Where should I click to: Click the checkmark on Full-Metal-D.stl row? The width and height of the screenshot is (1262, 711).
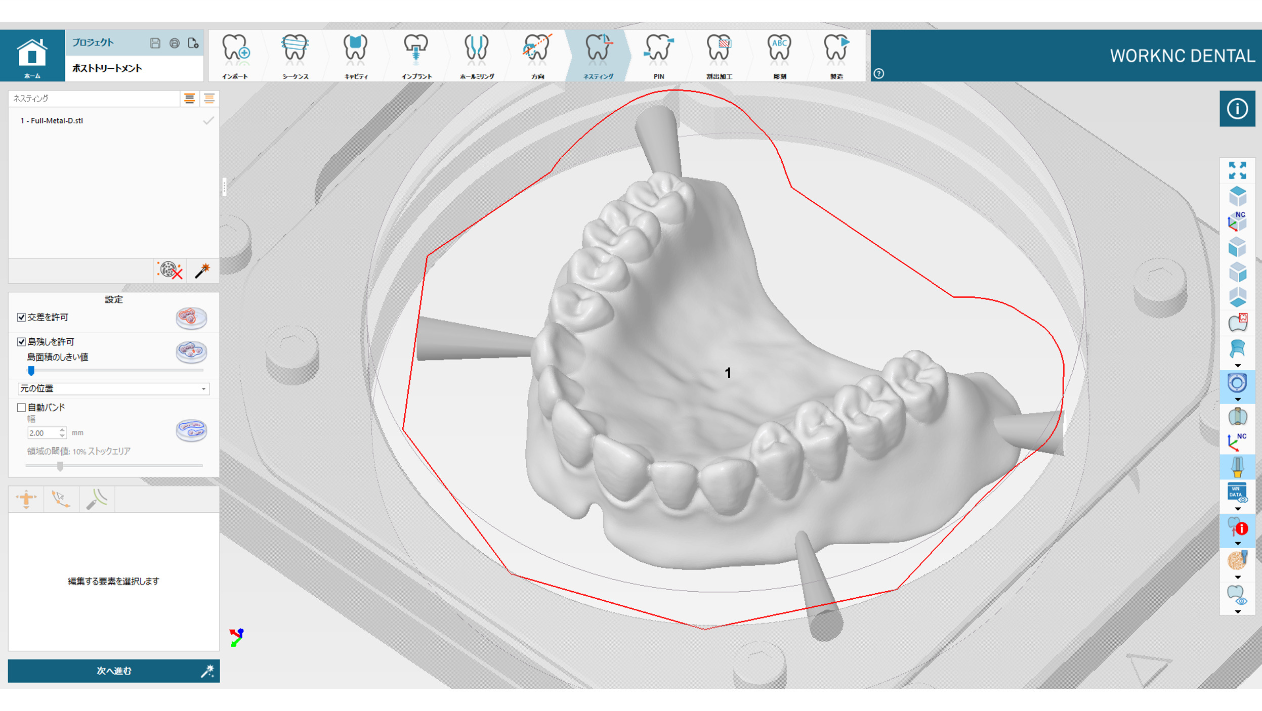point(208,121)
